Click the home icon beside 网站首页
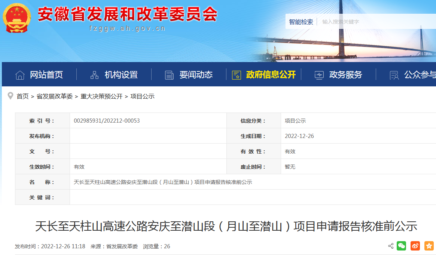Image resolution: width=436 pixels, height=255 pixels. tap(20, 75)
